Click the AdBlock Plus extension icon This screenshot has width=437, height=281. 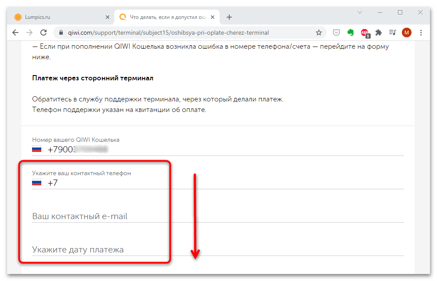365,32
